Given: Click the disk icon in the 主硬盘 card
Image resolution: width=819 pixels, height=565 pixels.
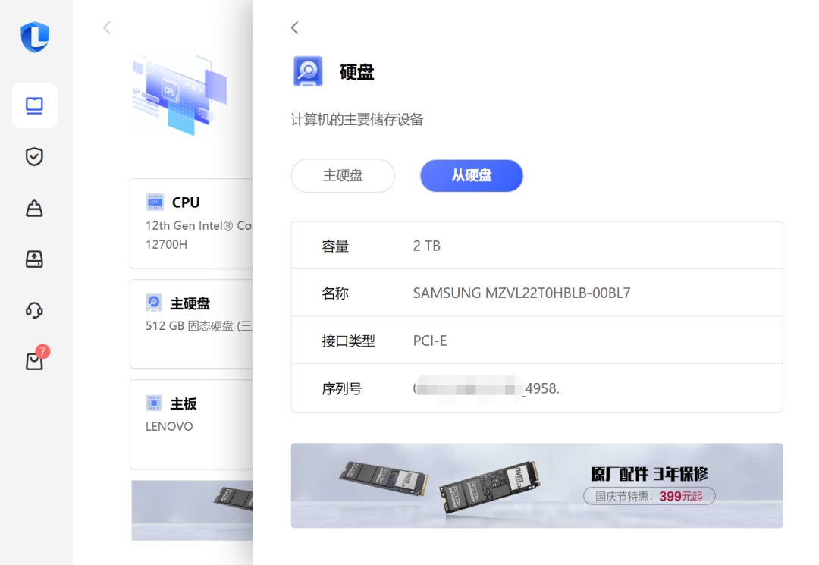Looking at the screenshot, I should pos(153,303).
